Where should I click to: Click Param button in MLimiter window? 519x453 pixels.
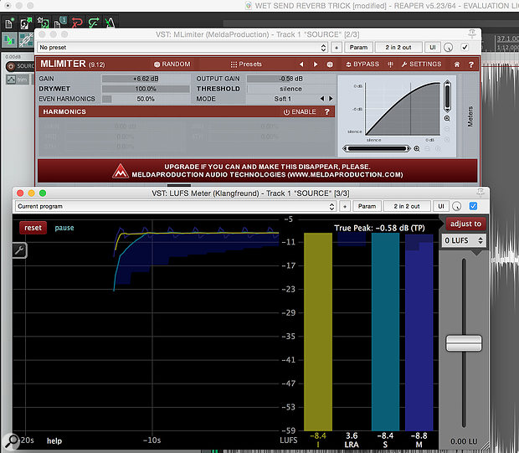coord(358,48)
